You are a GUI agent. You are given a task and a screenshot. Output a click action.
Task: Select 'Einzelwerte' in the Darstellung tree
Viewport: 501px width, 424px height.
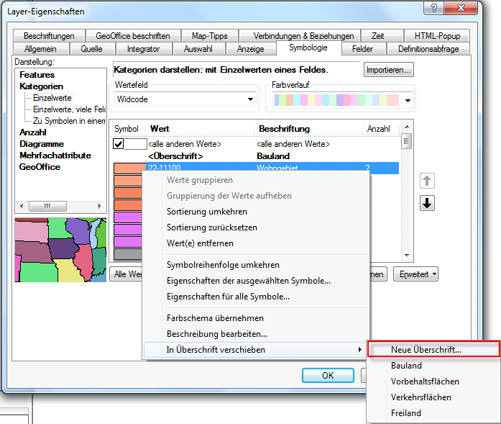pyautogui.click(x=52, y=97)
